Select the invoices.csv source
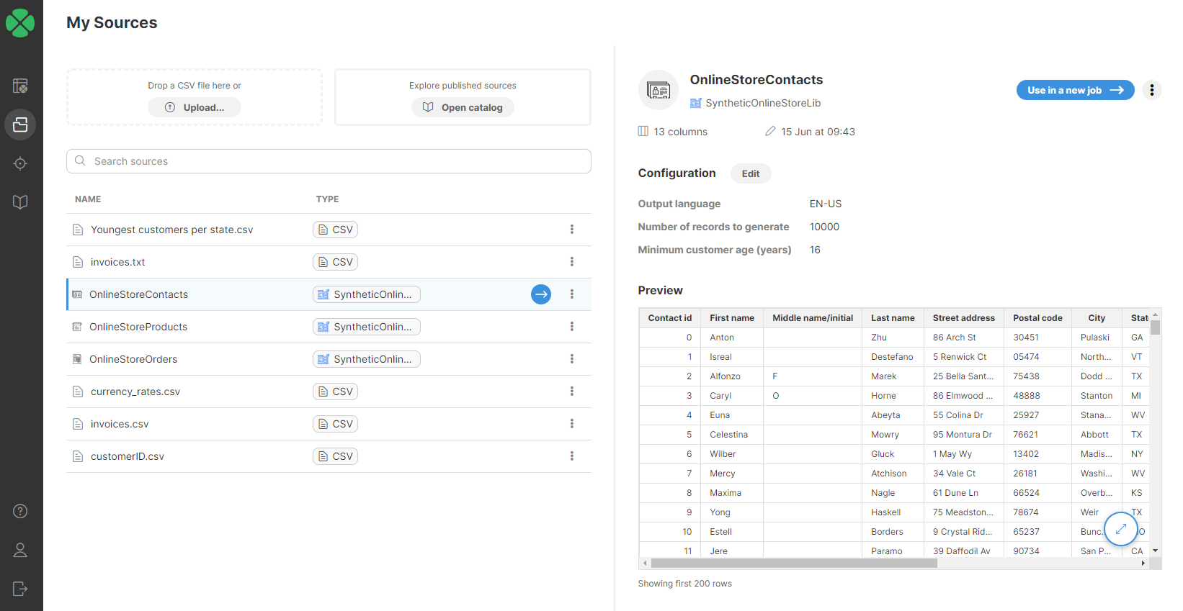 pyautogui.click(x=329, y=424)
